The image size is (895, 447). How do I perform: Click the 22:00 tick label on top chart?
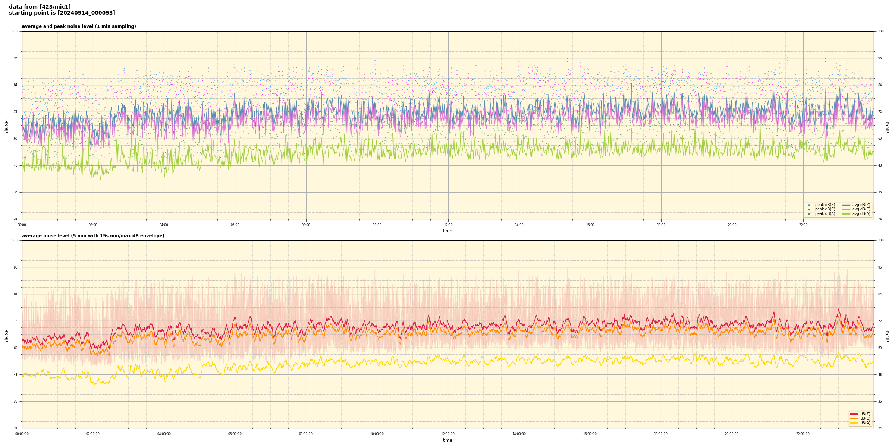coord(803,225)
